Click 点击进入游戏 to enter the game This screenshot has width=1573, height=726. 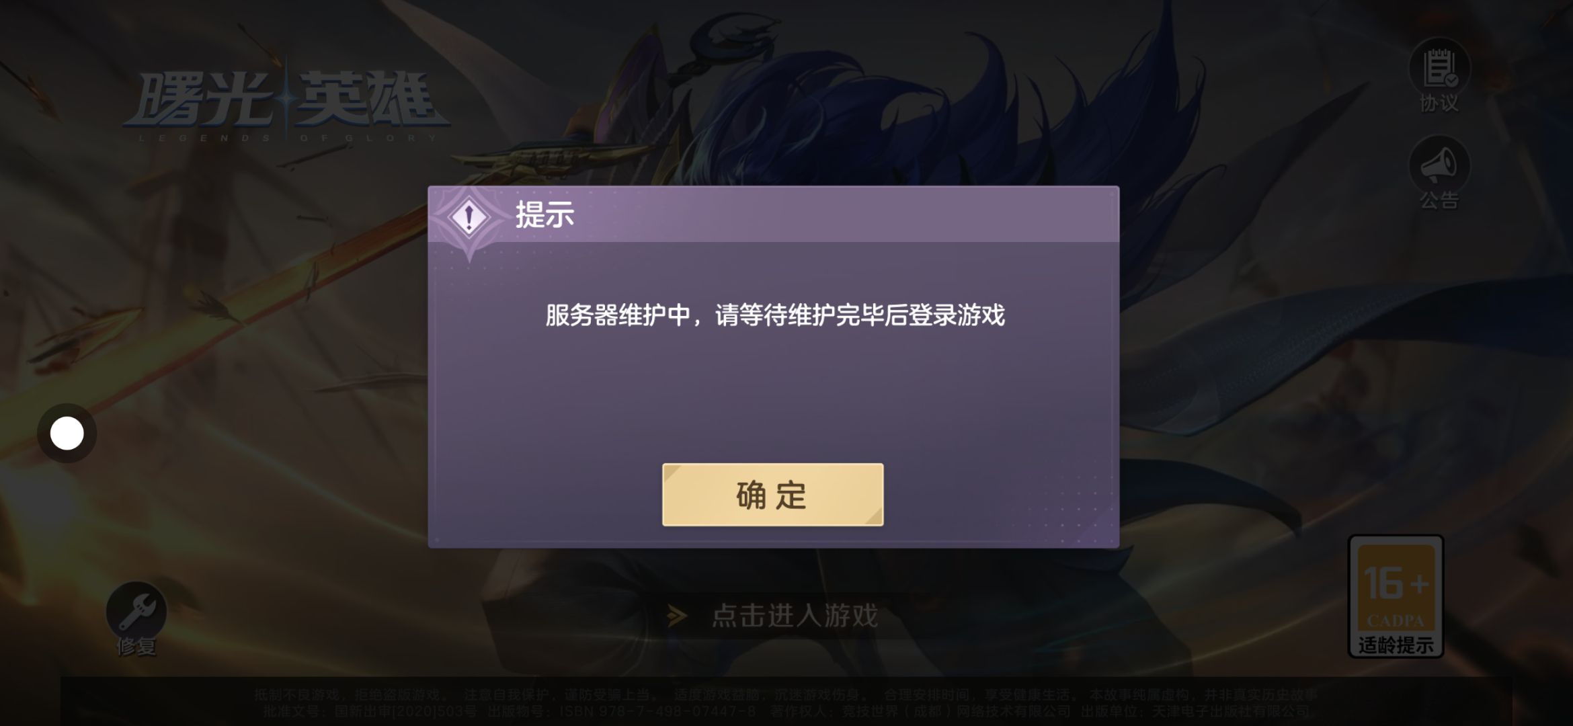pos(795,616)
